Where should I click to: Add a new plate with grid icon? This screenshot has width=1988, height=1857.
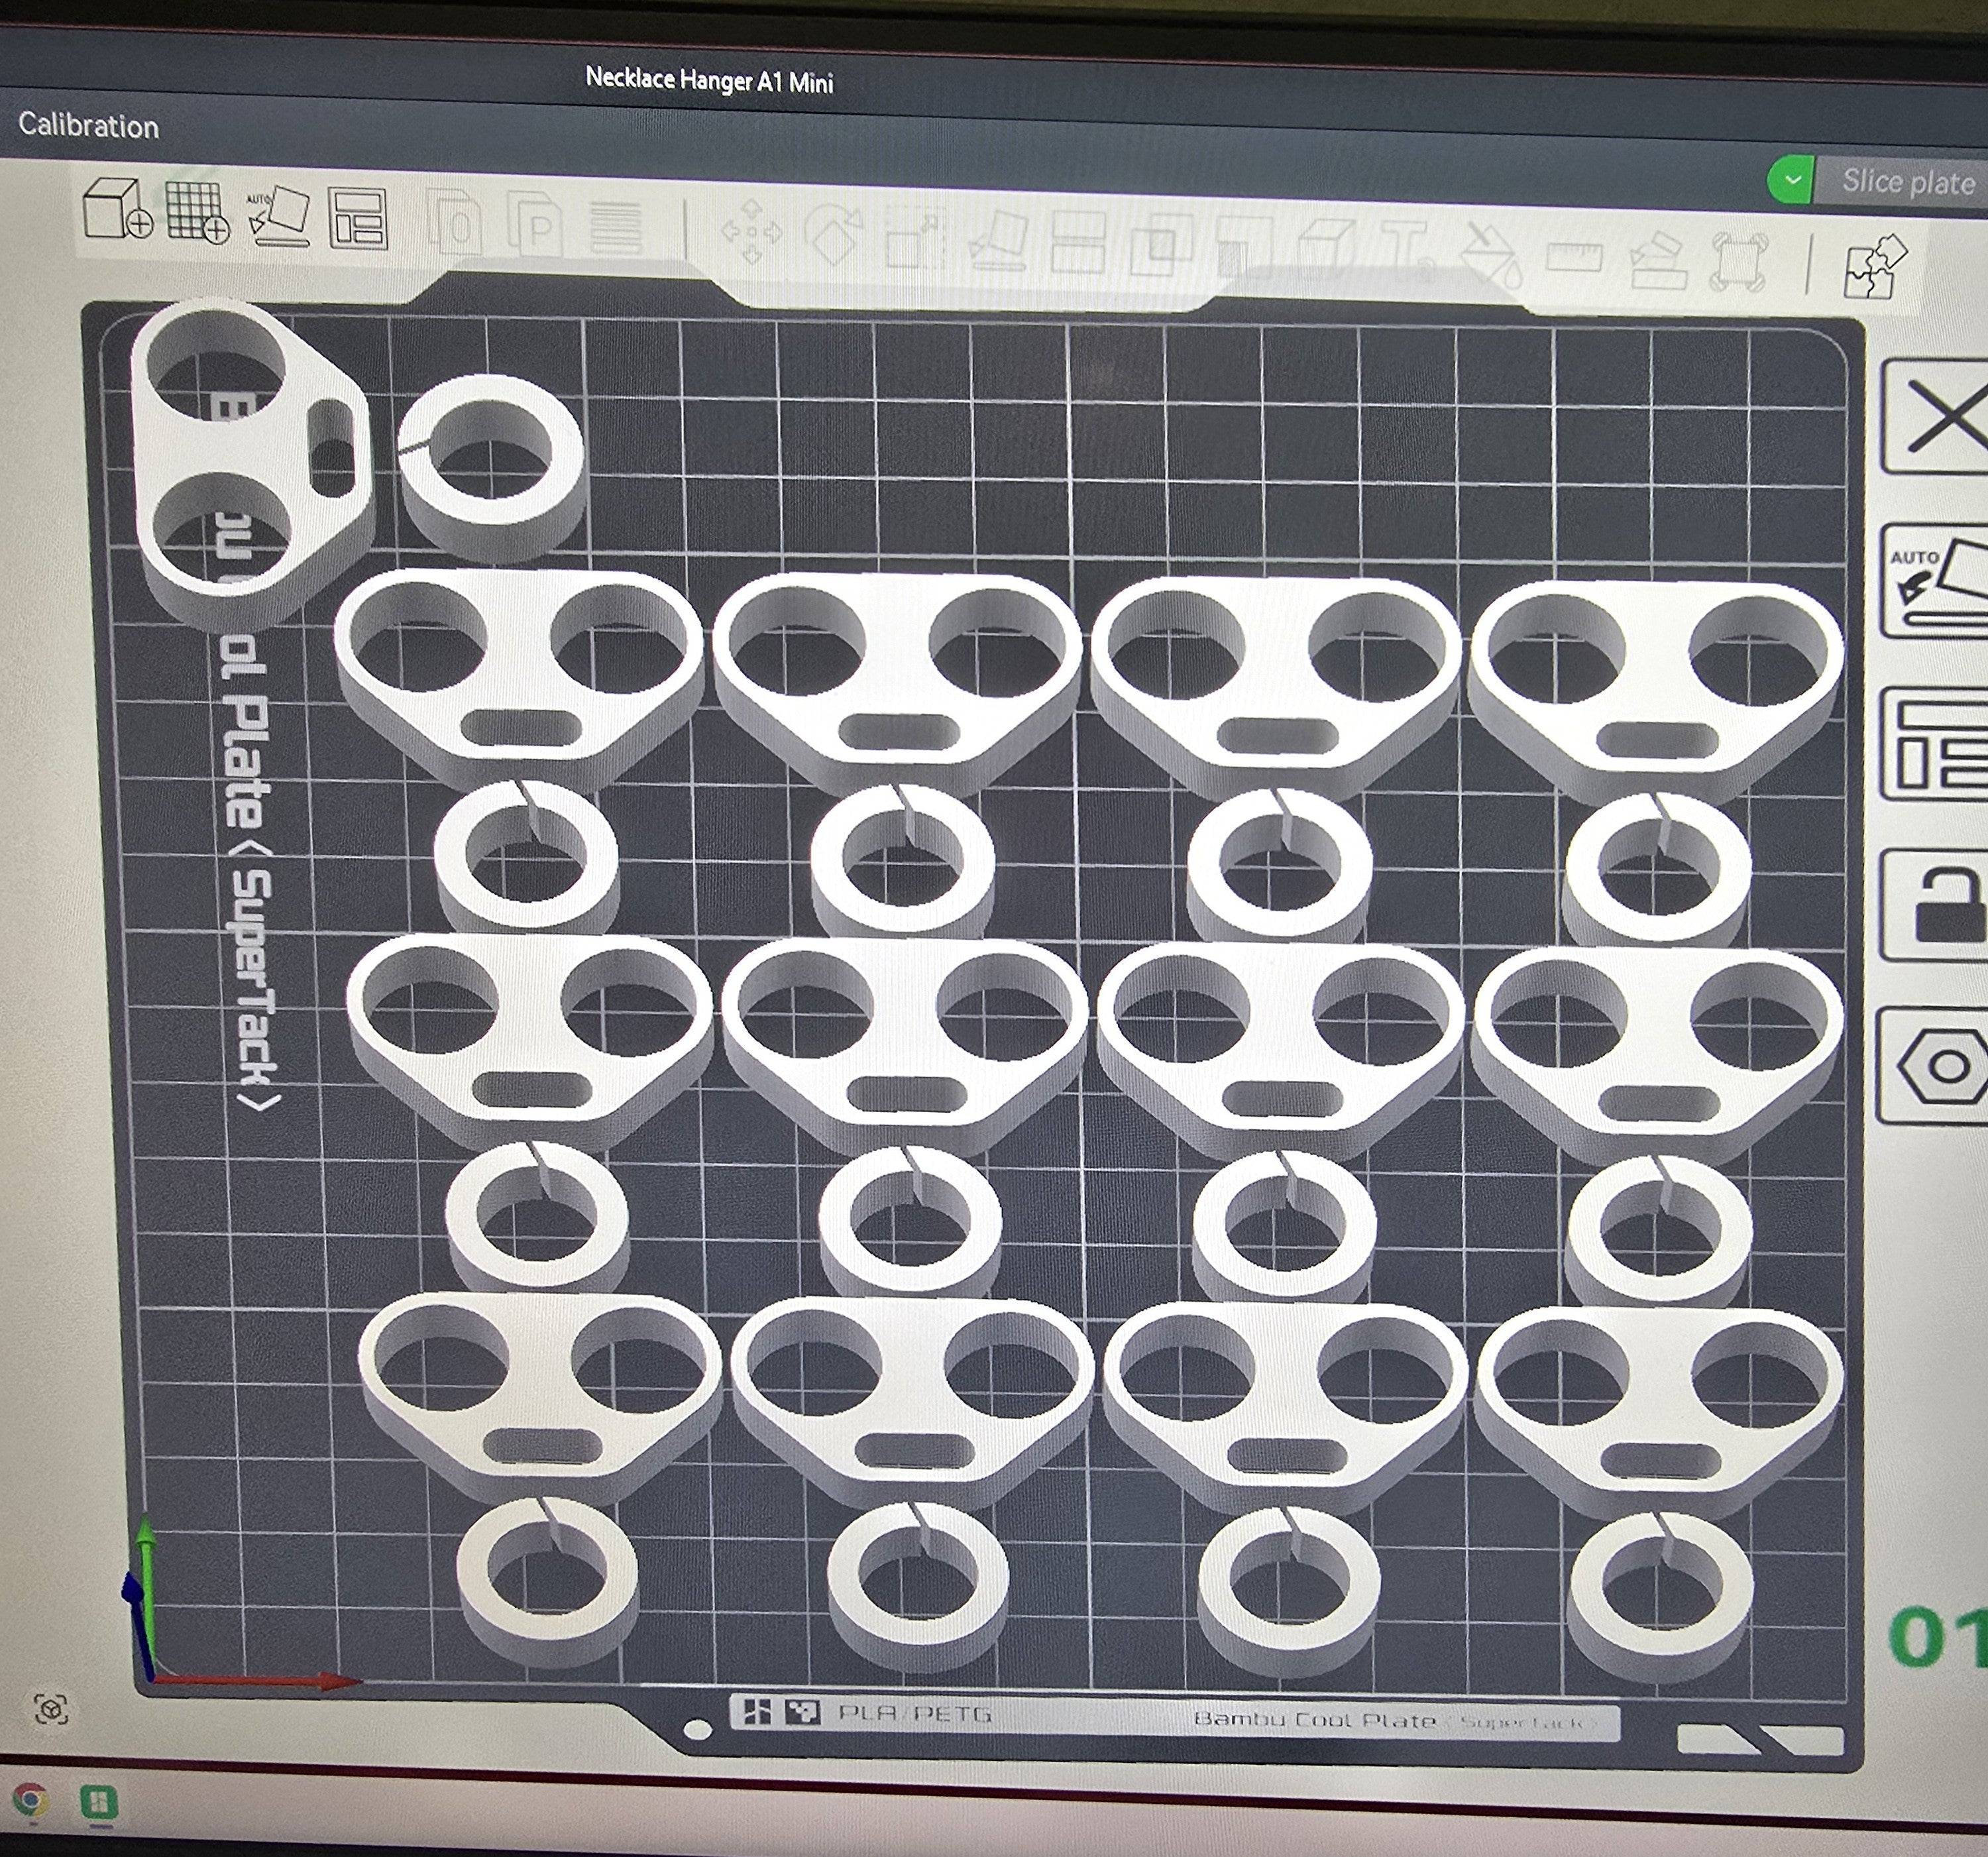pos(197,212)
